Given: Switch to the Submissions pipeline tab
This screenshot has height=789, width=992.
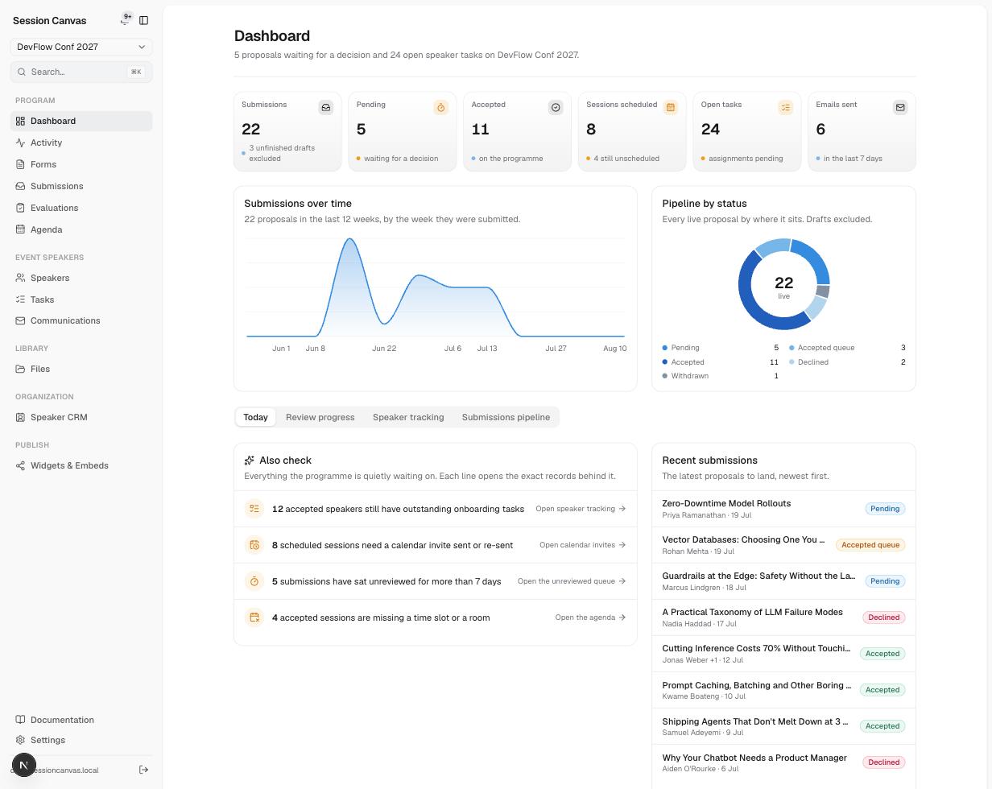Looking at the screenshot, I should 506,417.
